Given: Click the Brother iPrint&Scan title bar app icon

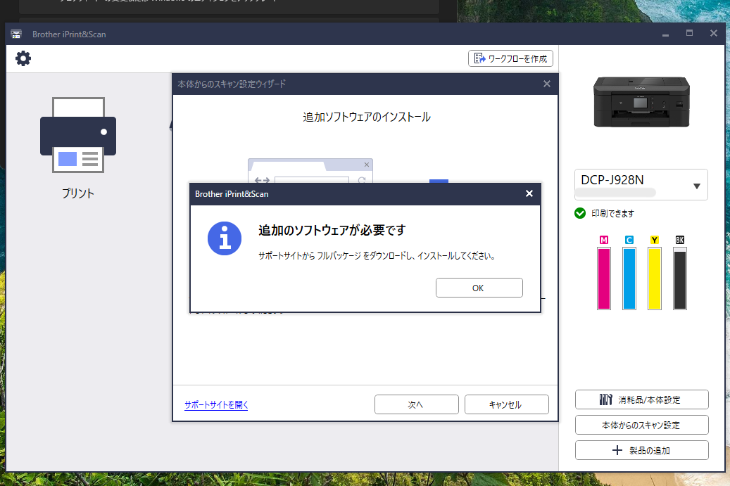Looking at the screenshot, I should (x=16, y=34).
